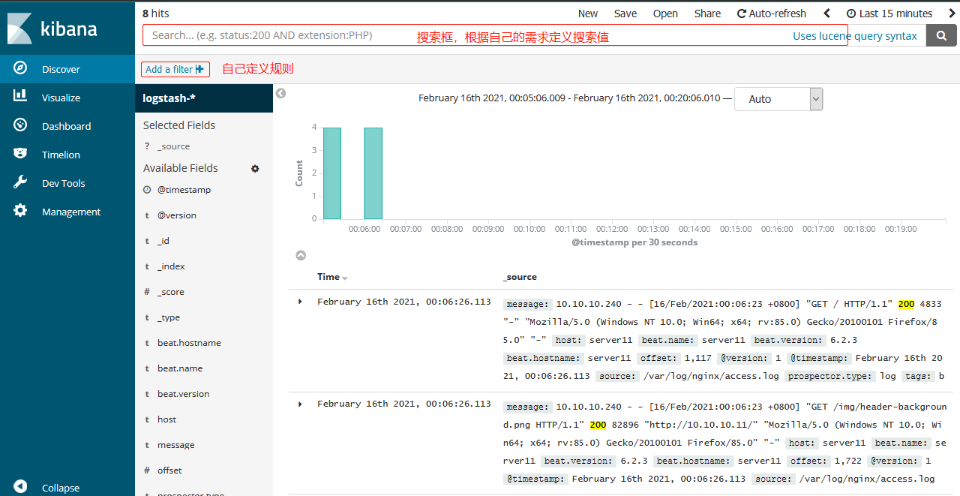Collapse the fields sidebar arrow
The height and width of the screenshot is (496, 960).
tap(280, 94)
